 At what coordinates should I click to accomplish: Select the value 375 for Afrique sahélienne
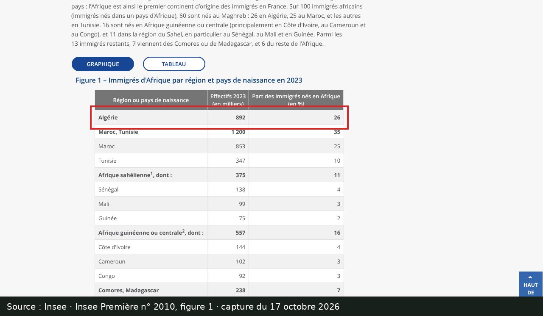[241, 175]
